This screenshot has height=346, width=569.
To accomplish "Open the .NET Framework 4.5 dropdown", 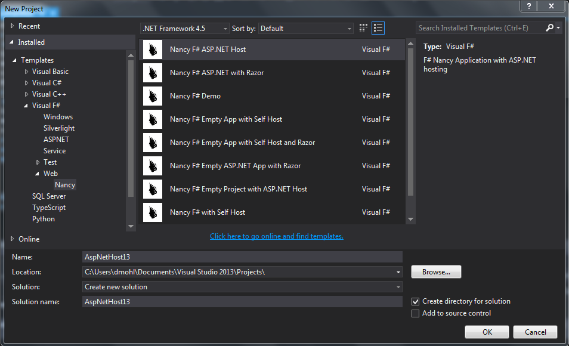I will [x=185, y=28].
